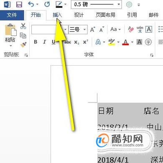Click the Cut scissors icon
The height and width of the screenshot is (163, 163).
(x=23, y=26)
